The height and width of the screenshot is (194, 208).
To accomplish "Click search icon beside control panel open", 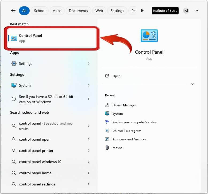I will [x=14, y=139].
